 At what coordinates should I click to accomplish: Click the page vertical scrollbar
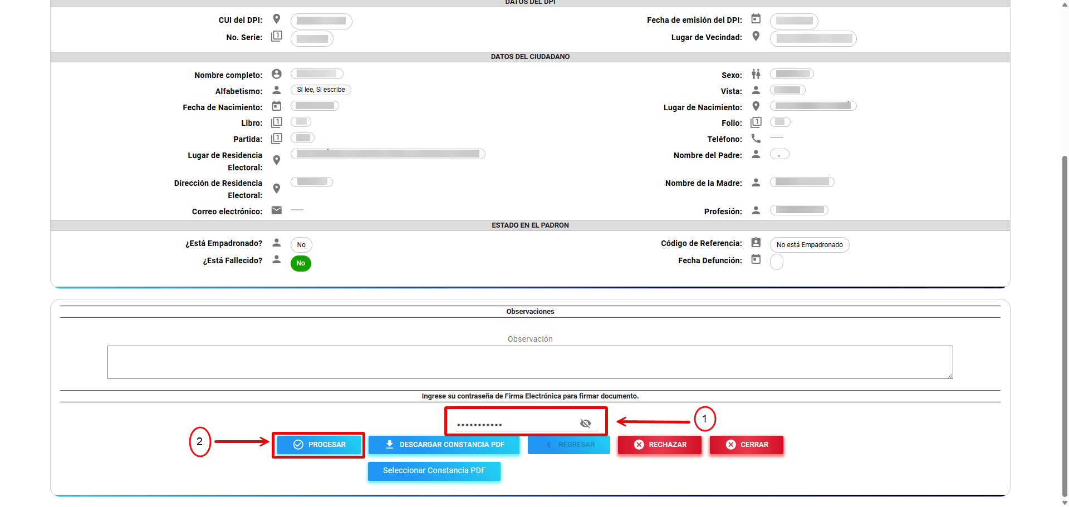coord(1065,323)
